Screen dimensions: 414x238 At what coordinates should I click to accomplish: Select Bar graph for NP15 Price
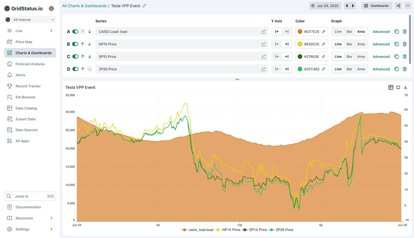(x=349, y=44)
